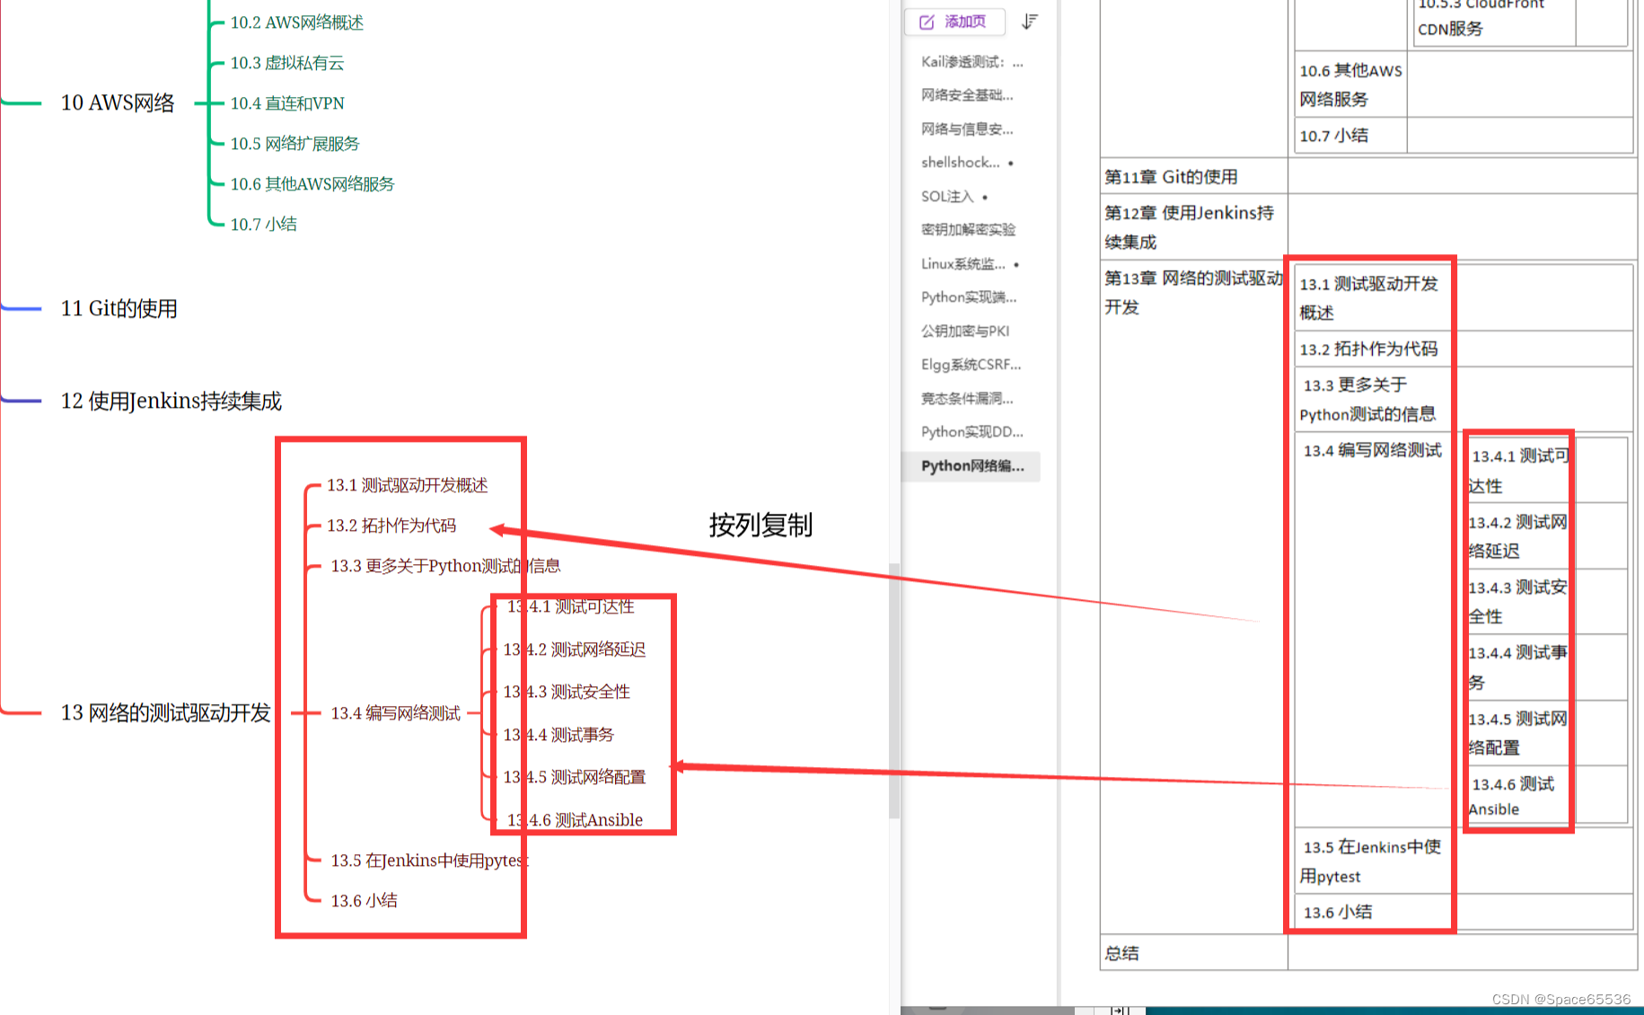Screen dimensions: 1644x1015
Task: Select mind map node 10.6 其他AWS网络服务
Action: tap(312, 184)
